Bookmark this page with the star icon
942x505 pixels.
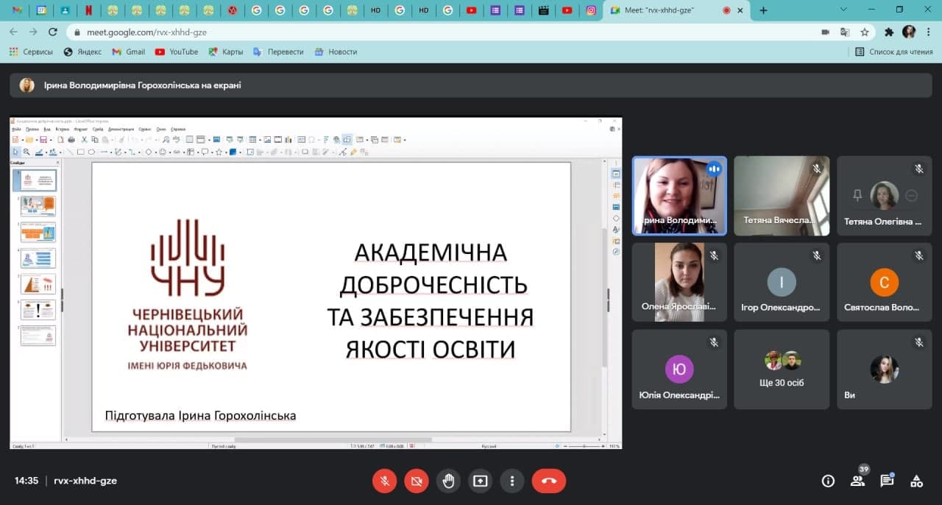tap(865, 32)
